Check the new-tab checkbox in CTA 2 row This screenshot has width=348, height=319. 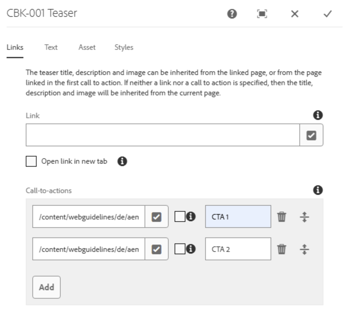[x=180, y=249]
